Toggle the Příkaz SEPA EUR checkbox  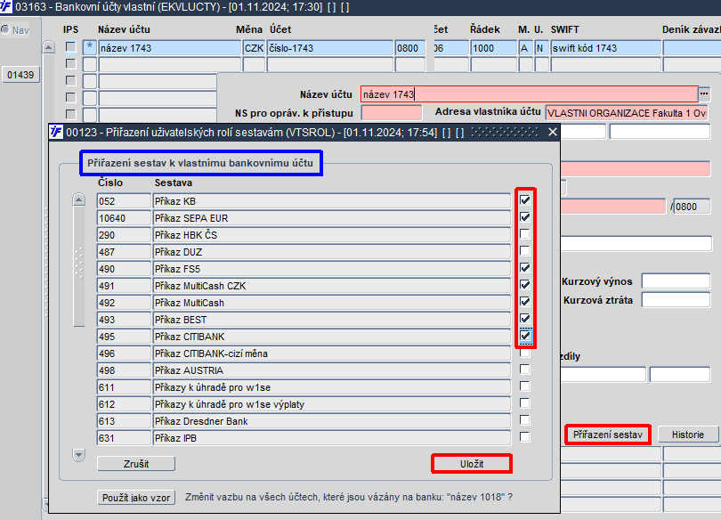coord(524,217)
